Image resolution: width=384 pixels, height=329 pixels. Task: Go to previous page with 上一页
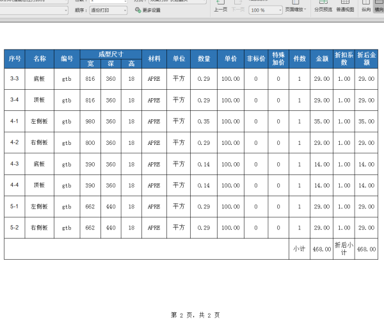point(220,6)
